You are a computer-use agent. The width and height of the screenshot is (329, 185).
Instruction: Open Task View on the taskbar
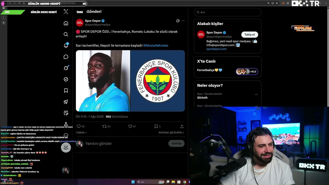[x=168, y=182]
